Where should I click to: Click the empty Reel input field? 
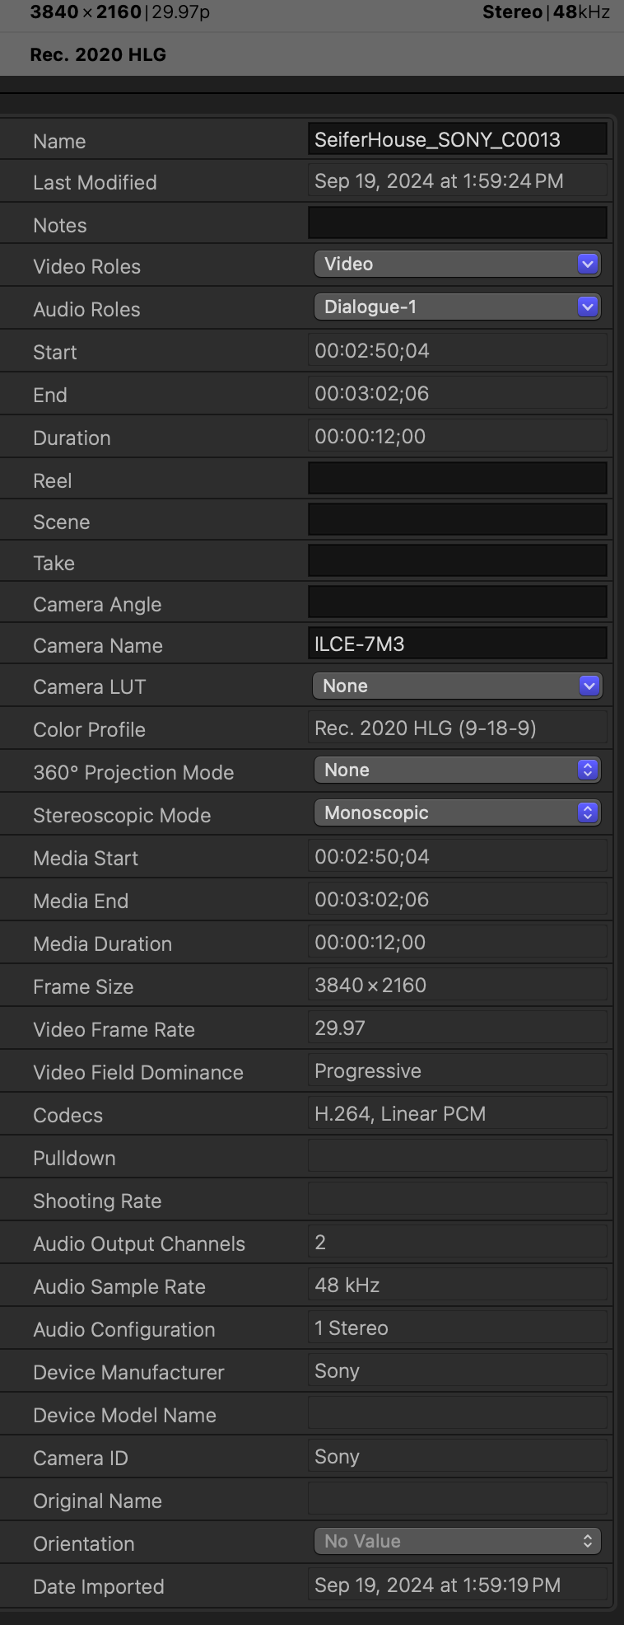[457, 479]
